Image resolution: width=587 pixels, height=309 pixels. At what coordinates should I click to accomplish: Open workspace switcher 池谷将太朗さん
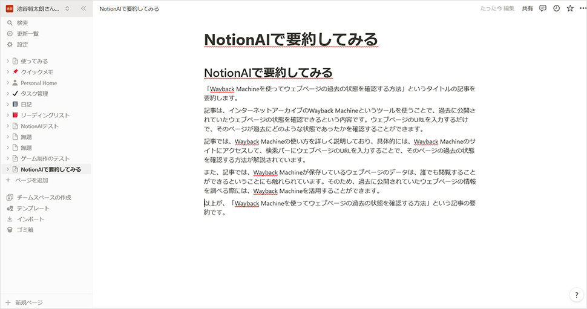(38, 8)
